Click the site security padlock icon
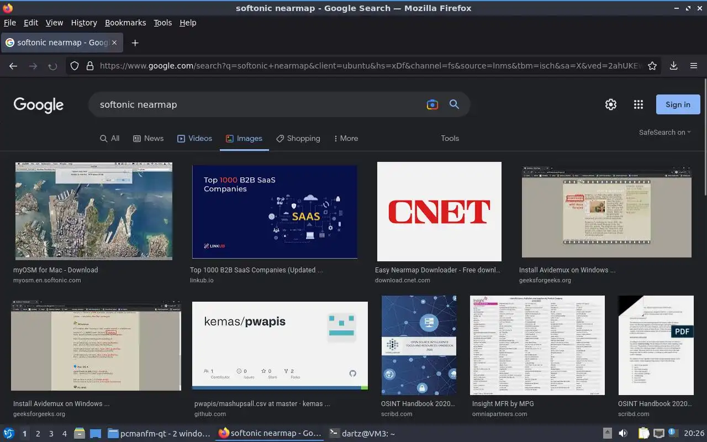 pyautogui.click(x=89, y=66)
